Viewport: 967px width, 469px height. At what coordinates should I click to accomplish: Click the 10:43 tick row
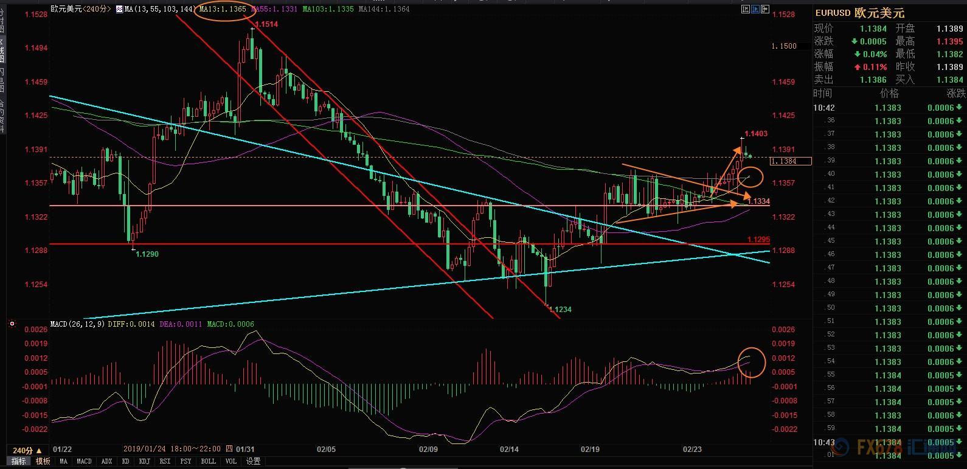[890, 442]
